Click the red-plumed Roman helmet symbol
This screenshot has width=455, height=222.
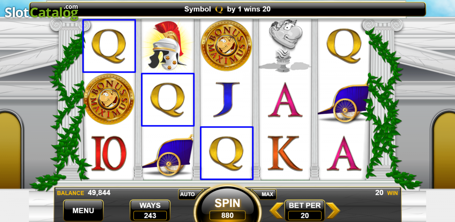tap(167, 46)
